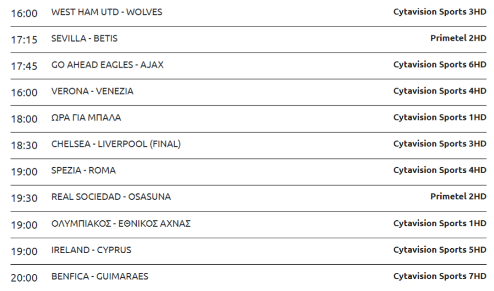Click the 19:30 kickoff time

tap(24, 198)
